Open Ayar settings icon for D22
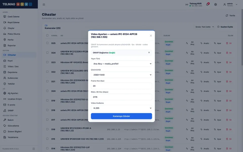Image resolution: width=243 pixels, height=152 pixels. click(x=215, y=72)
